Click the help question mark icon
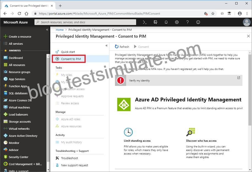This screenshot has height=172, width=252. [187, 22]
